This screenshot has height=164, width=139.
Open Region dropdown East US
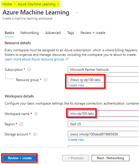(x=103, y=124)
